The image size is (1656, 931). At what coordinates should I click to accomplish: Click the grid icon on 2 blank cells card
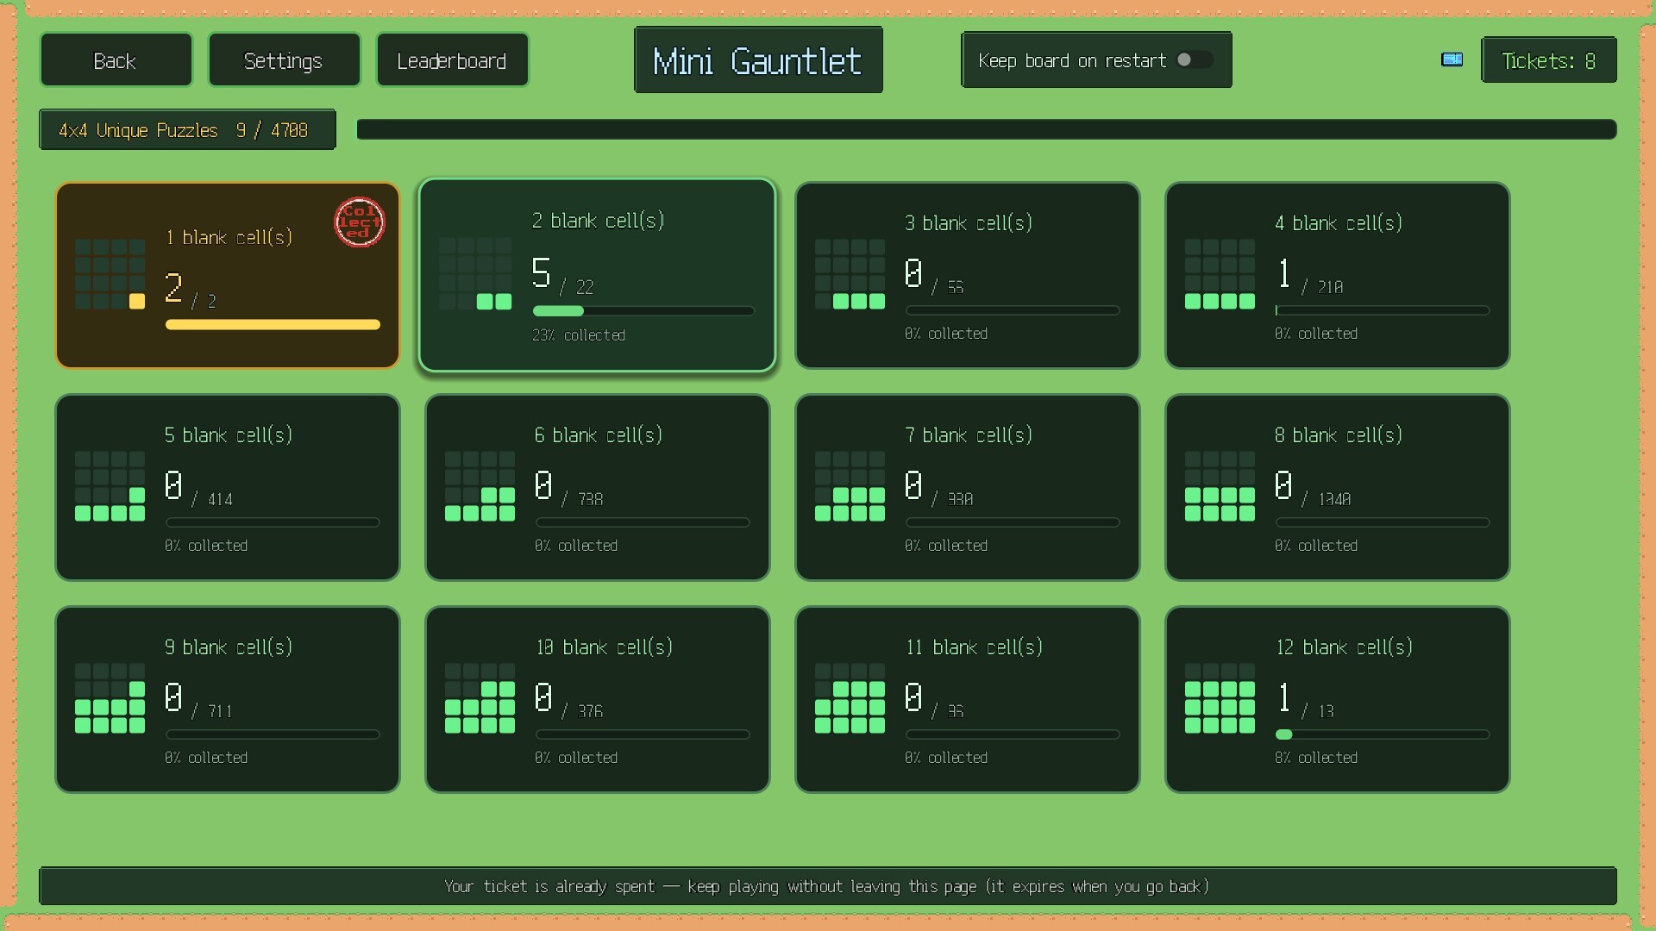(x=475, y=274)
